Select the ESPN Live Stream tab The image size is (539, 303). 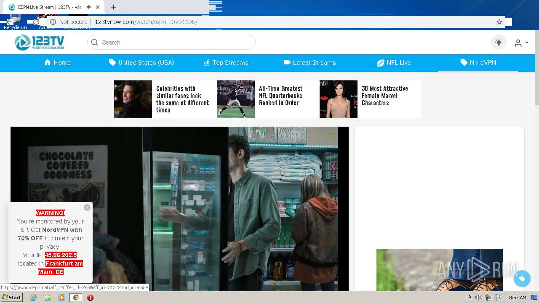click(x=55, y=7)
